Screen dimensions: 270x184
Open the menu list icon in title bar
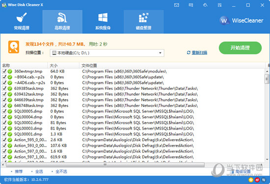(219, 5)
